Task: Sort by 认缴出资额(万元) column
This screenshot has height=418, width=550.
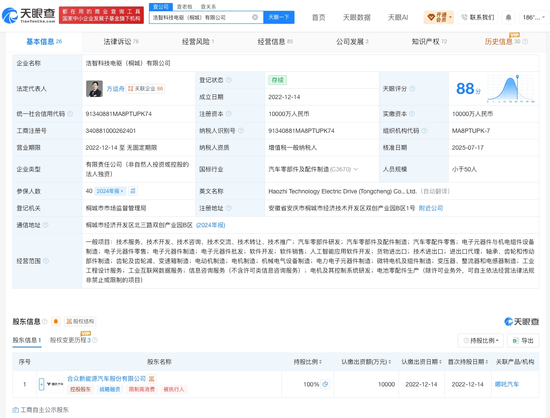Action: [x=366, y=362]
